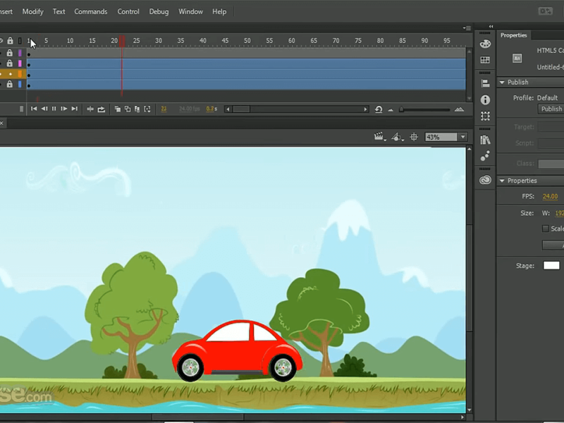Click the FPS value 24.00 field
The width and height of the screenshot is (564, 423).
tap(550, 196)
